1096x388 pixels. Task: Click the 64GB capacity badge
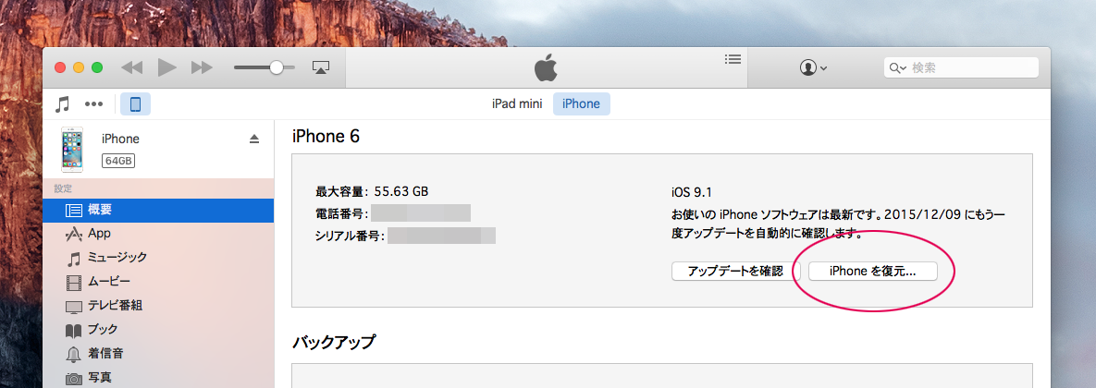click(118, 161)
